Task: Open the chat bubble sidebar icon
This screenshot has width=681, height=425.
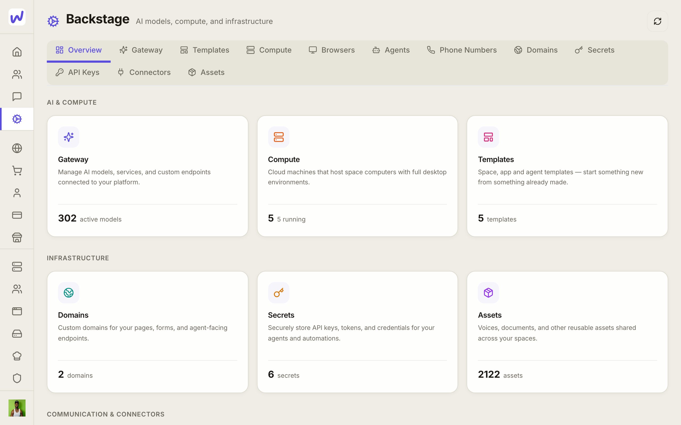Action: click(x=17, y=96)
